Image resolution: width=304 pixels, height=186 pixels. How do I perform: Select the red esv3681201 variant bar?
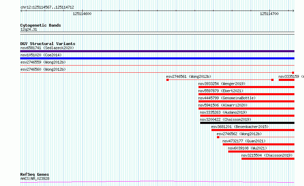(x=253, y=130)
